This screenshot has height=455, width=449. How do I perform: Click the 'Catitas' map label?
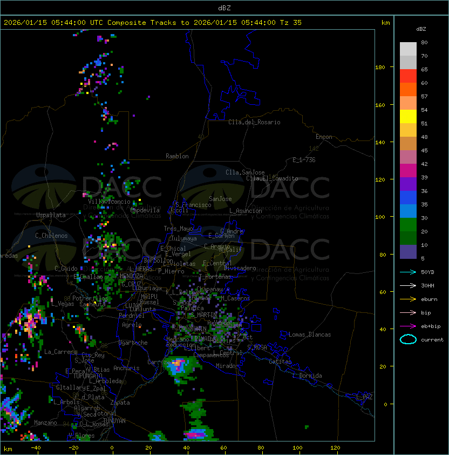[280, 362]
